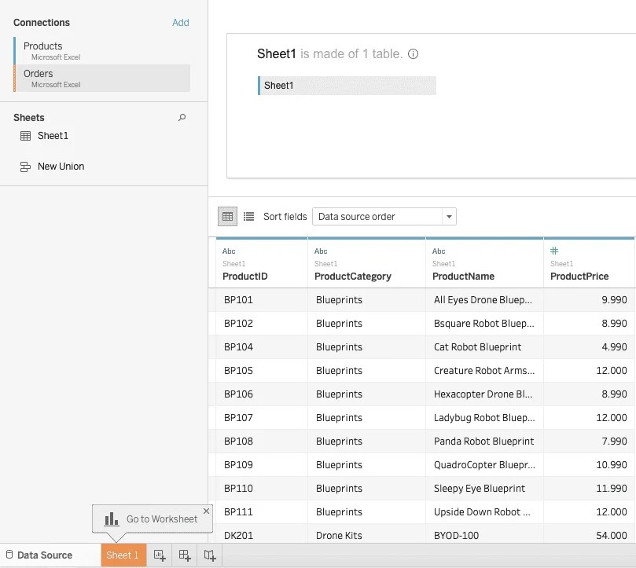This screenshot has height=568, width=636.
Task: Create a new worksheet from the bottom bar
Action: (160, 555)
